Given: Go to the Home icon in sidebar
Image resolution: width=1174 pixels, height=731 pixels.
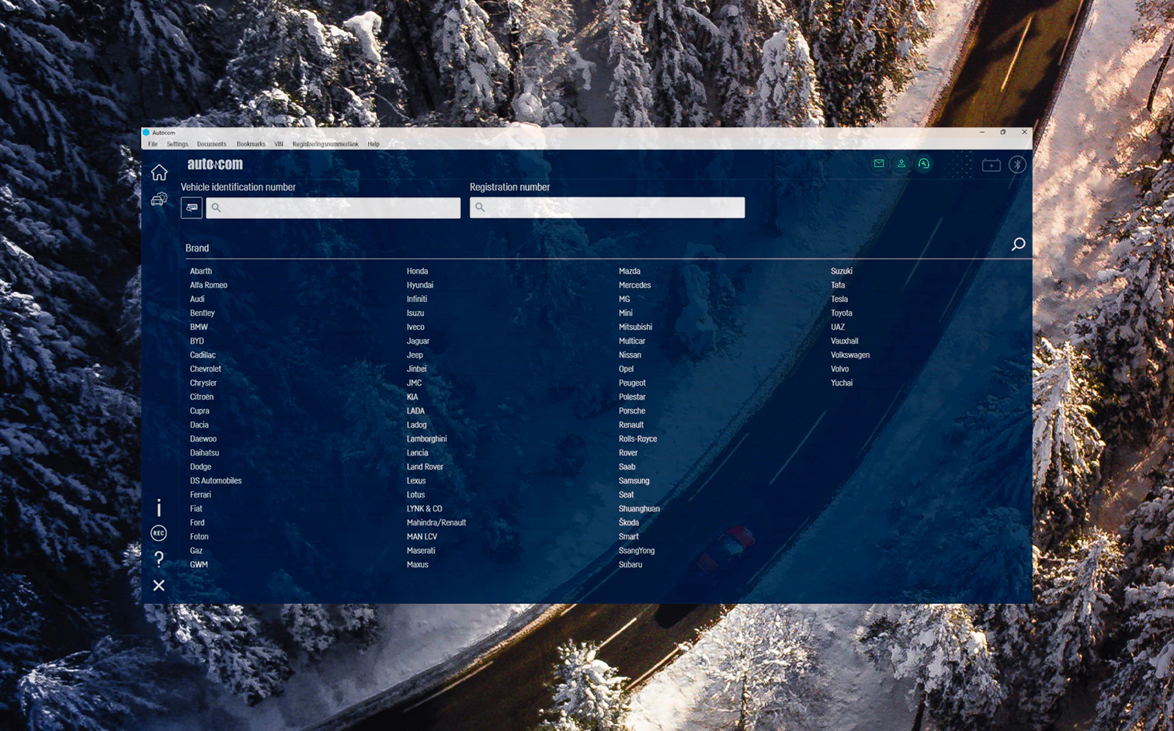Looking at the screenshot, I should coord(159,172).
